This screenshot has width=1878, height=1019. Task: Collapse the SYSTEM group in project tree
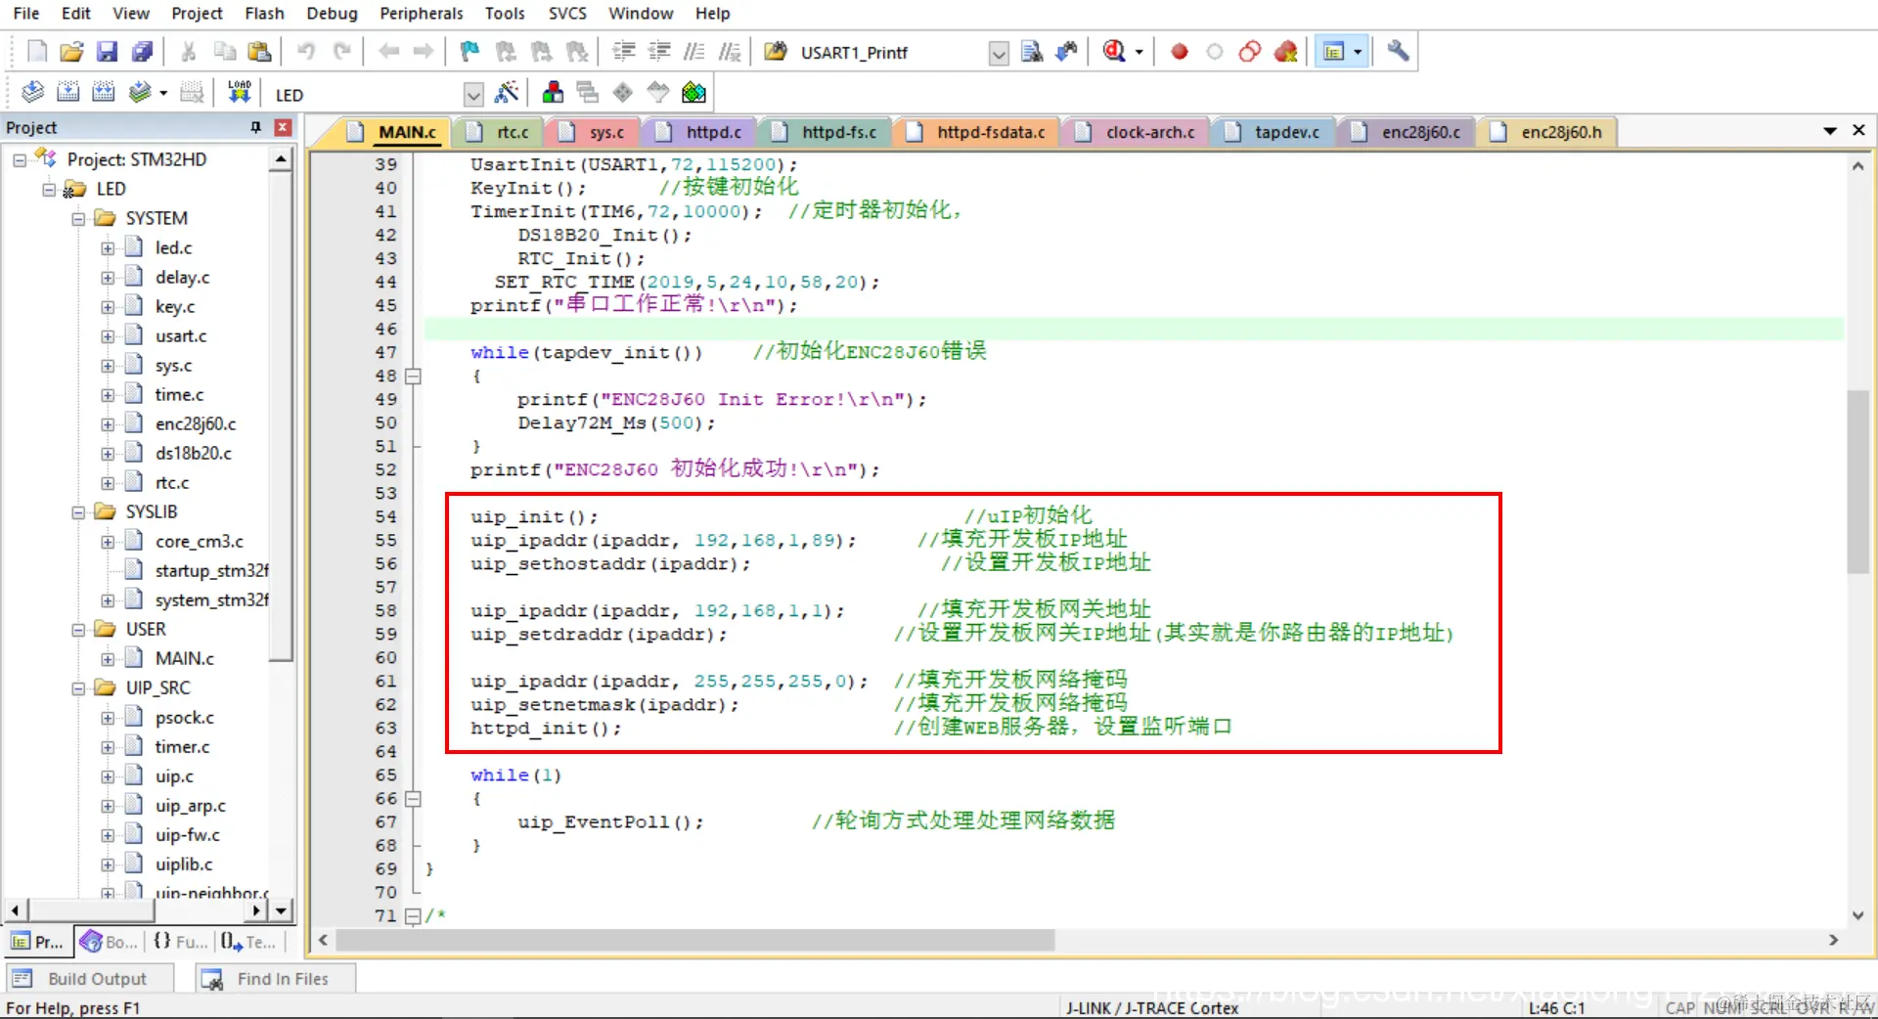pos(78,218)
